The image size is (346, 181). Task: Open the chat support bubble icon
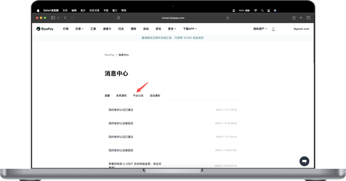(x=304, y=161)
